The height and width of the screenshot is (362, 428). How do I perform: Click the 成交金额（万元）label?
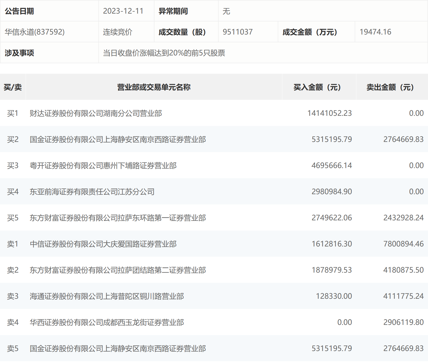point(310,32)
